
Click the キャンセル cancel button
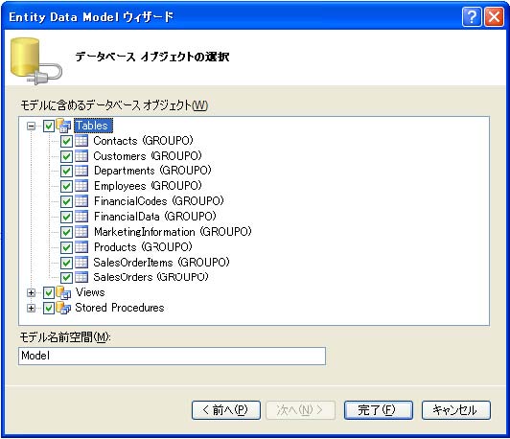pos(456,410)
